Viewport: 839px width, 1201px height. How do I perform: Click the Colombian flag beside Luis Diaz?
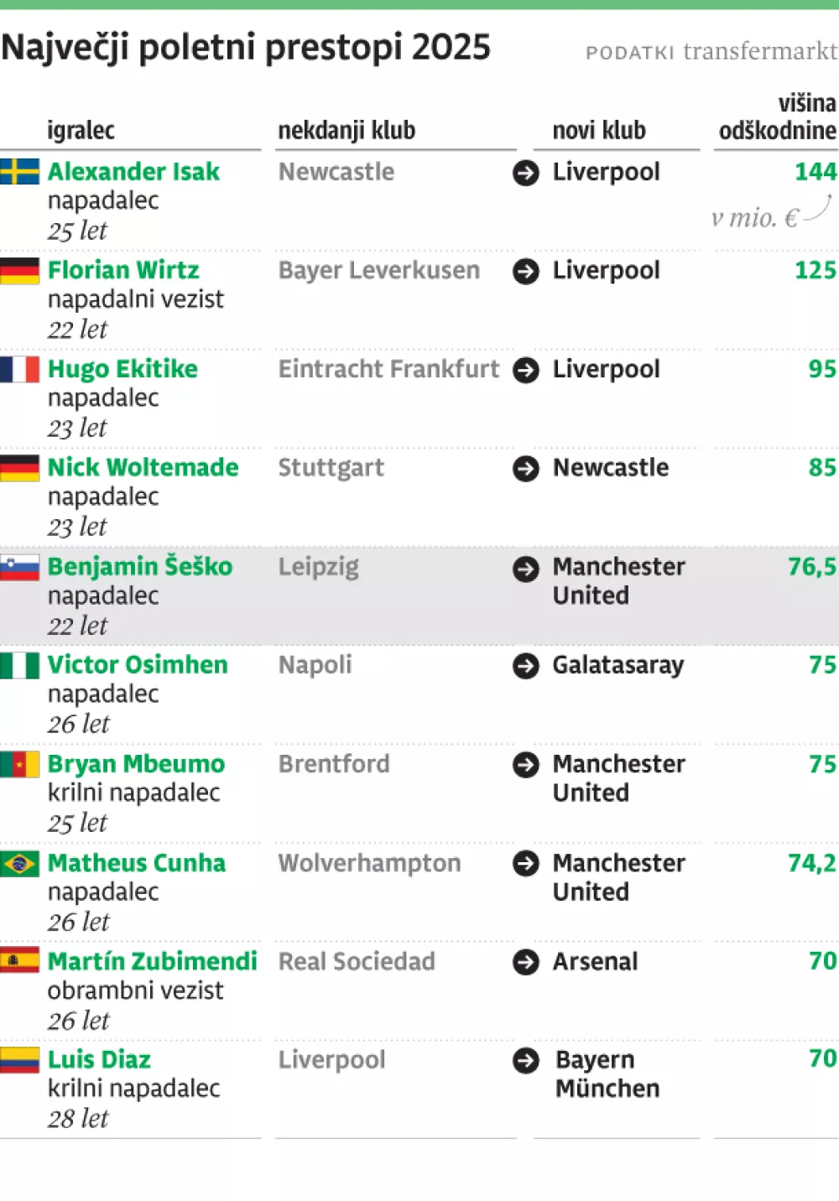(19, 1060)
